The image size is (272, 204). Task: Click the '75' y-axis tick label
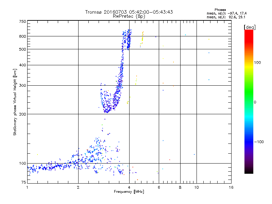(x=24, y=182)
